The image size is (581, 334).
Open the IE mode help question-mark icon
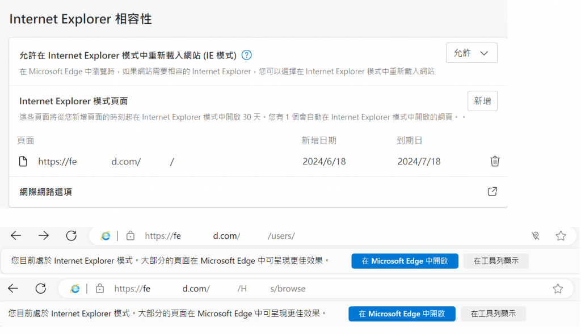pos(246,55)
